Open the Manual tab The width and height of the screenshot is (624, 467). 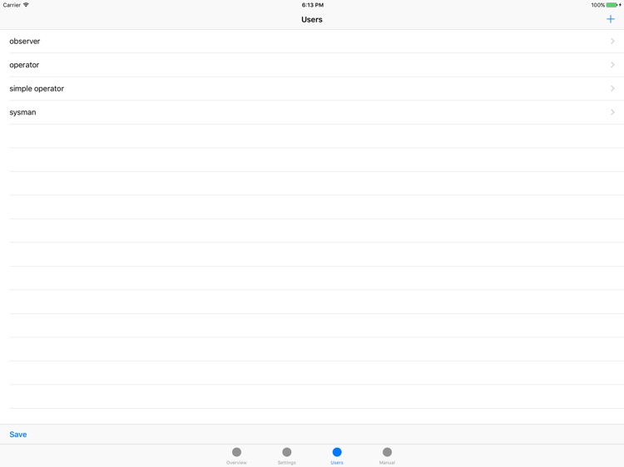387,455
